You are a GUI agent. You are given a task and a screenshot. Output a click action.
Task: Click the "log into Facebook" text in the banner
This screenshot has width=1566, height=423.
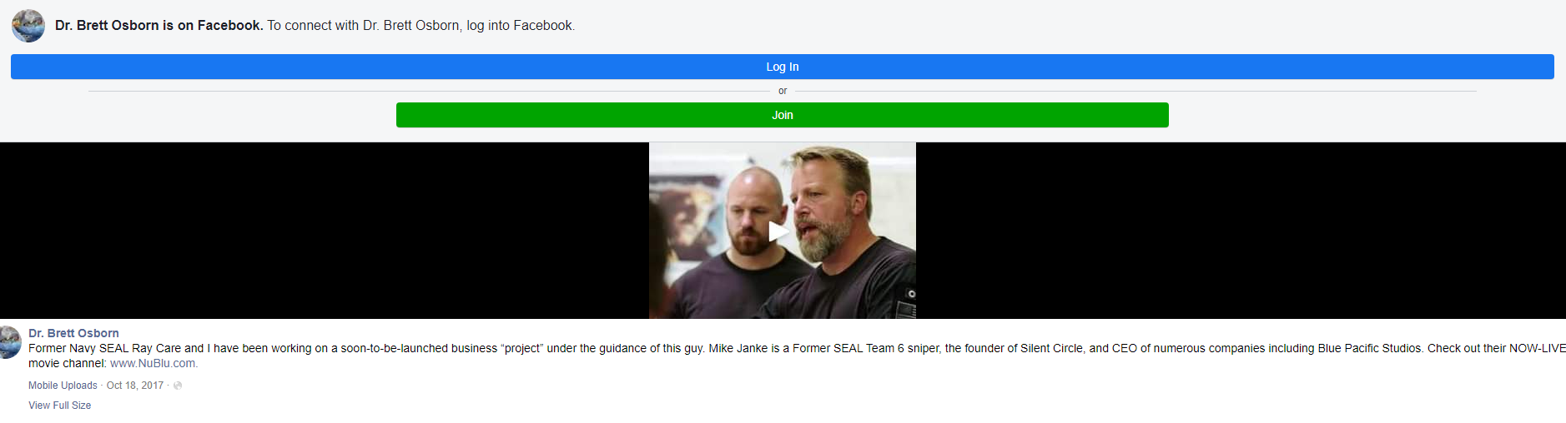(520, 25)
